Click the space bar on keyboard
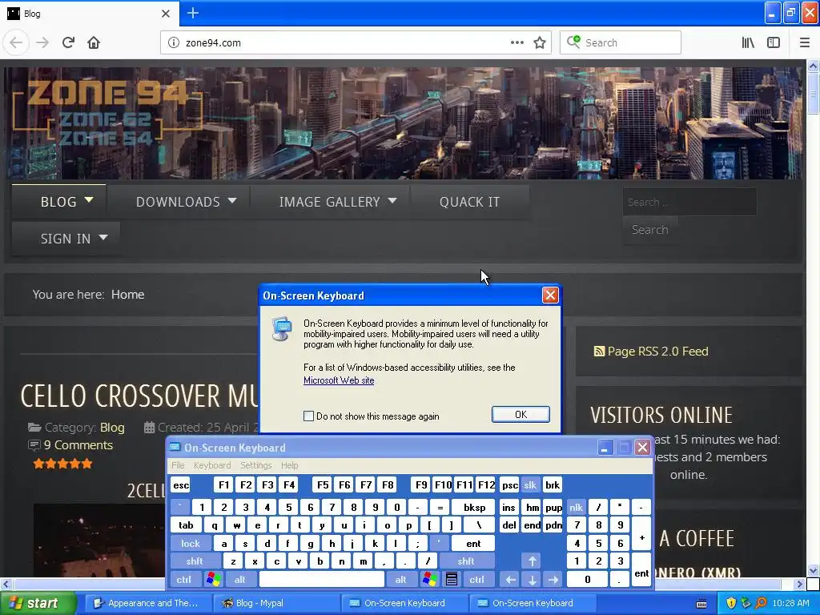 (x=322, y=579)
